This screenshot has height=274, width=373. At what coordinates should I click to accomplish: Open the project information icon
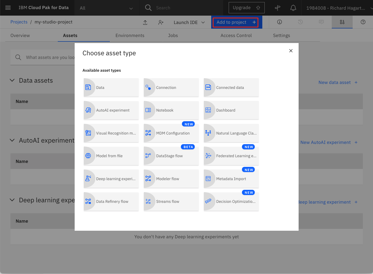click(280, 22)
